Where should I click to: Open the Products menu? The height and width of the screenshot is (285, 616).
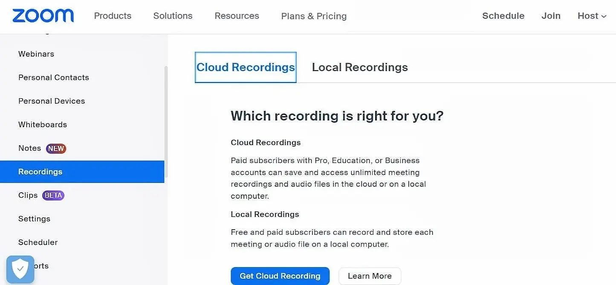(113, 16)
